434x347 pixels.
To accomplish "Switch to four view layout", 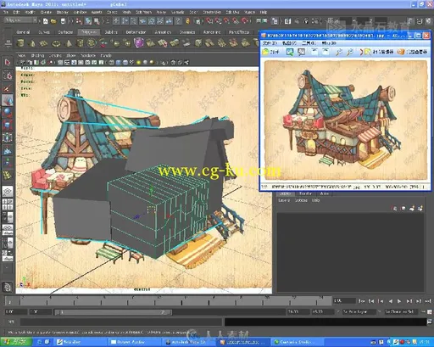I will pyautogui.click(x=8, y=204).
